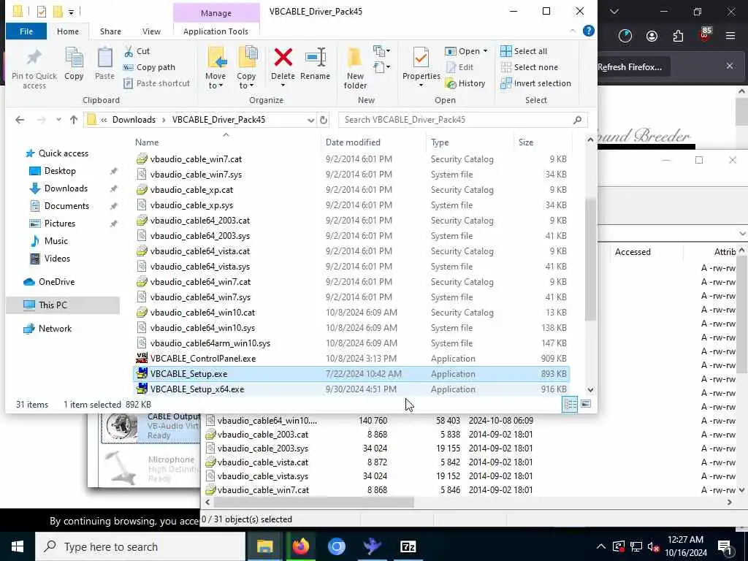Viewport: 748px width, 561px height.
Task: Click the Copy button in the ribbon
Action: 74,64
